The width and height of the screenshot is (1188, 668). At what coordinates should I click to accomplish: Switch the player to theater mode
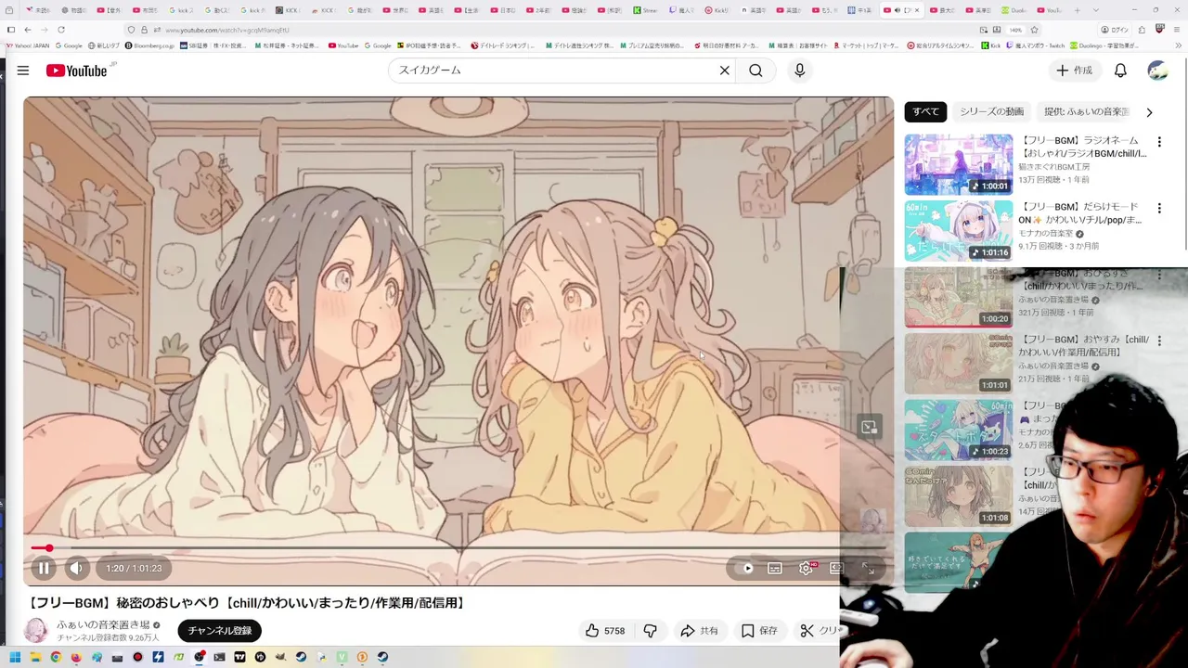point(836,568)
